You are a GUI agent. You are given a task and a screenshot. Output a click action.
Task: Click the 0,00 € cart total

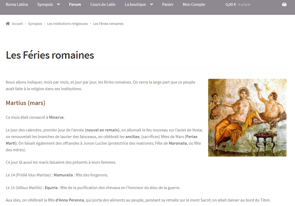[x=231, y=4]
